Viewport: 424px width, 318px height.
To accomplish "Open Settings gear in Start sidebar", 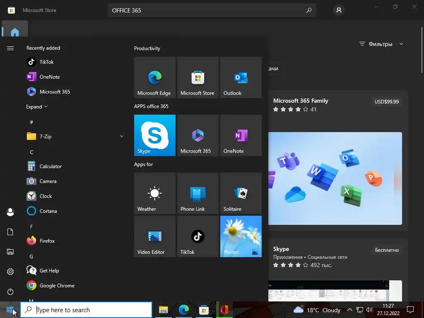I will coord(10,272).
